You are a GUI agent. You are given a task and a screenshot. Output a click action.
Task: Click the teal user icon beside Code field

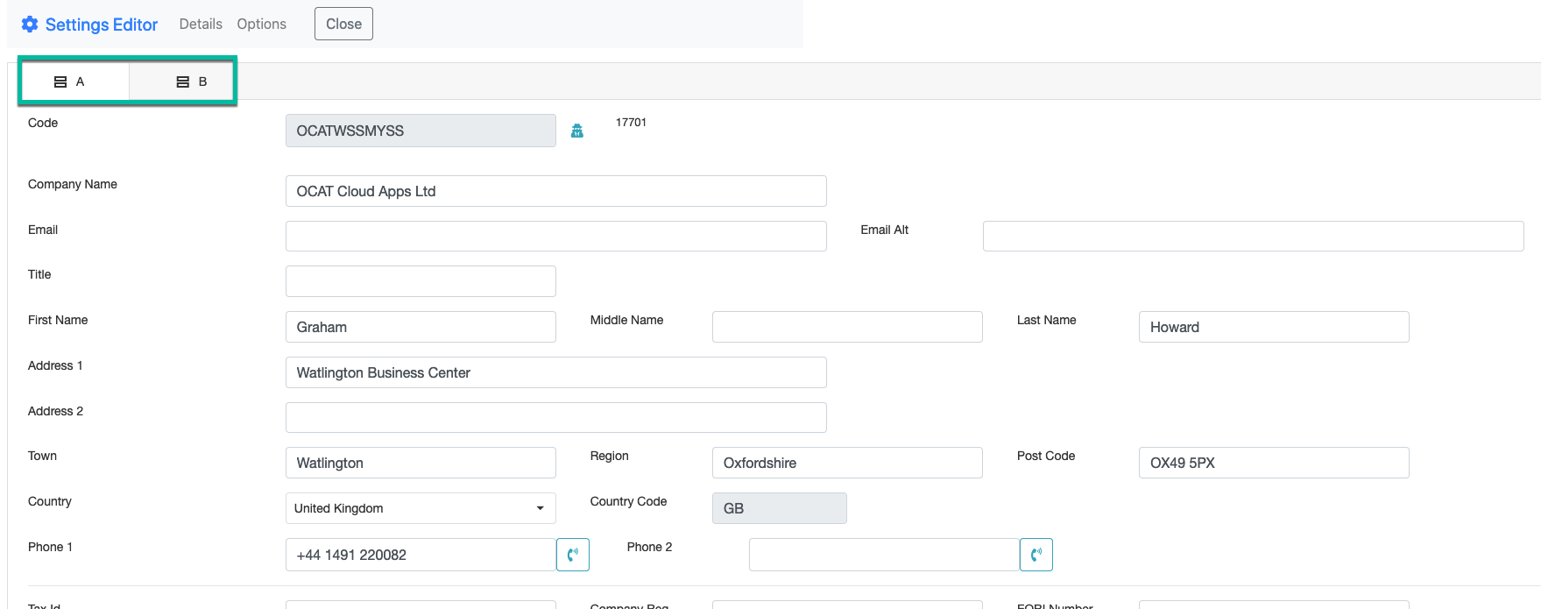point(576,131)
